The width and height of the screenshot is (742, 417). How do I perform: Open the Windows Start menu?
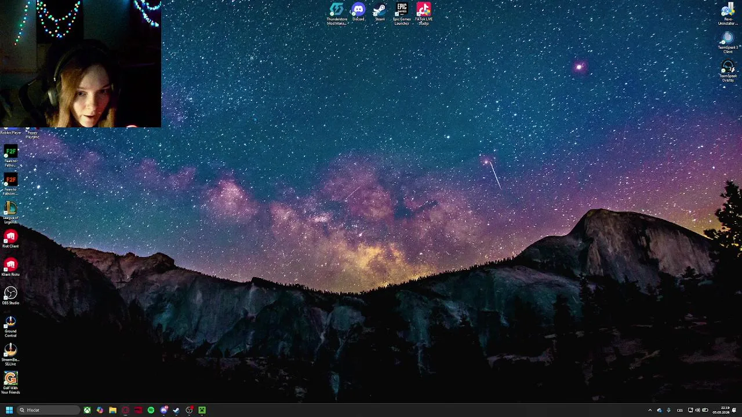(x=9, y=410)
